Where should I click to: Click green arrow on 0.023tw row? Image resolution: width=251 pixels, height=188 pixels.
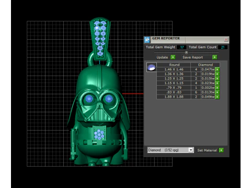[218, 83]
